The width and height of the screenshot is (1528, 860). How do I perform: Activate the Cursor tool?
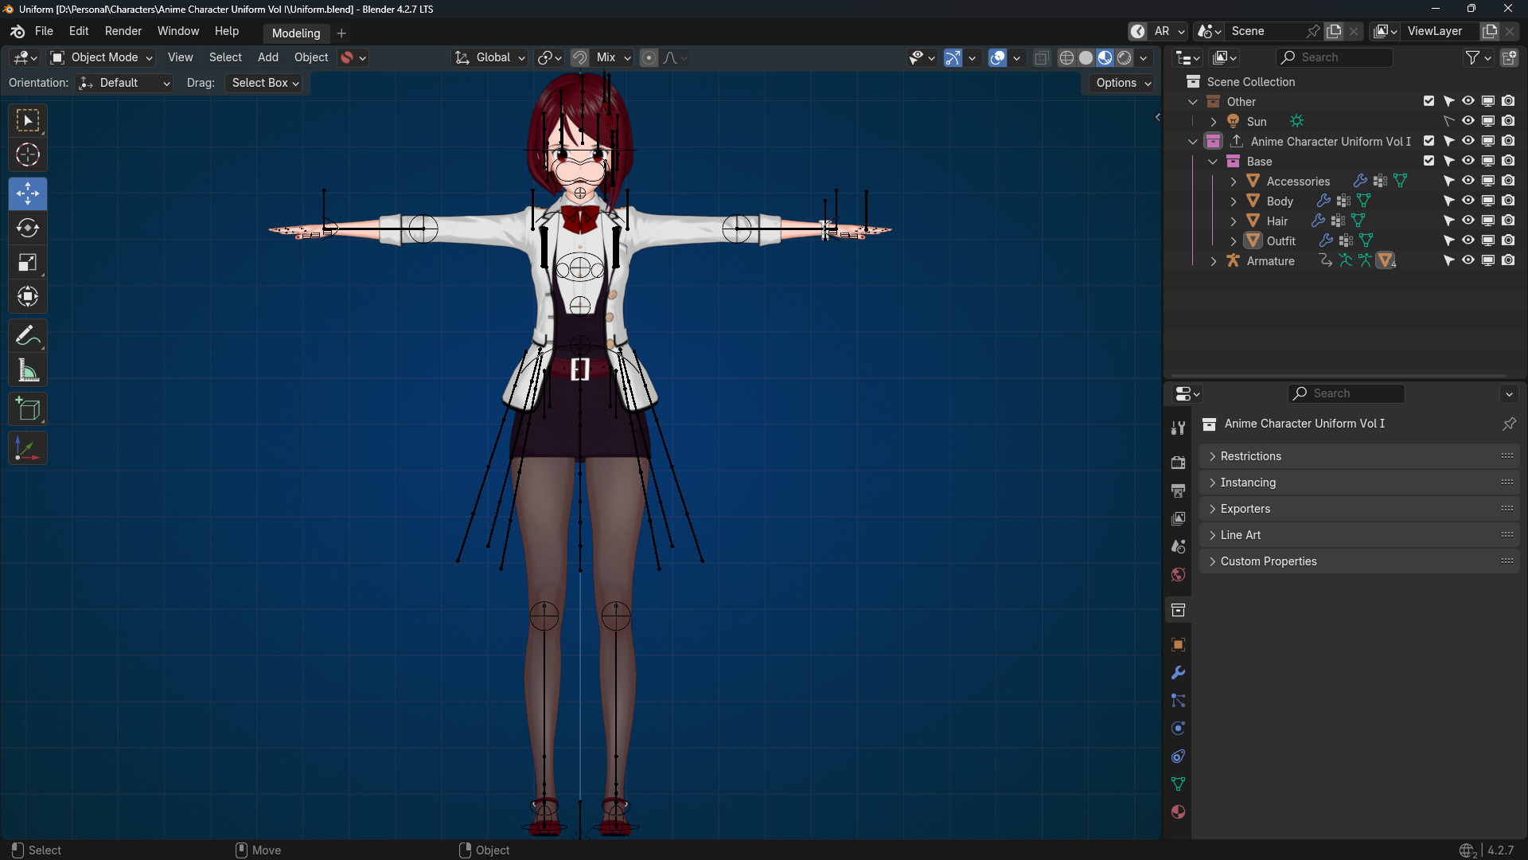click(28, 154)
